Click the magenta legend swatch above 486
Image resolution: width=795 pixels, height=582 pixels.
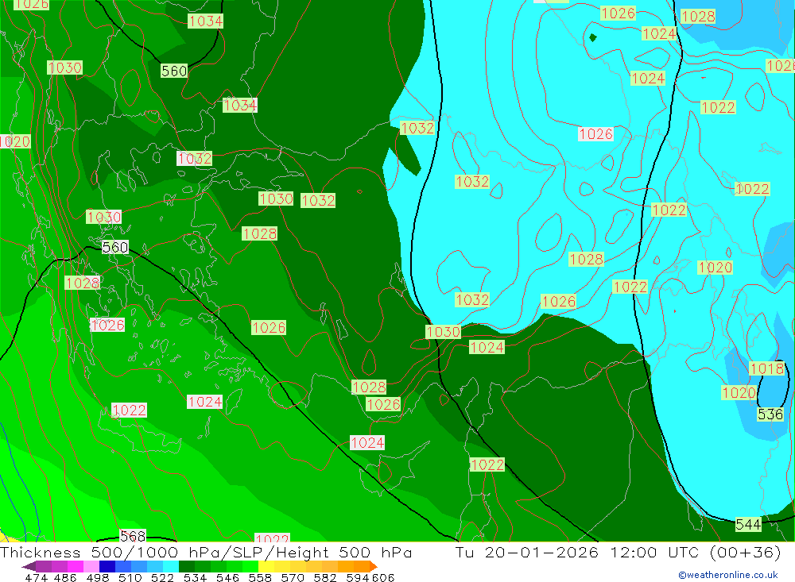click(75, 566)
